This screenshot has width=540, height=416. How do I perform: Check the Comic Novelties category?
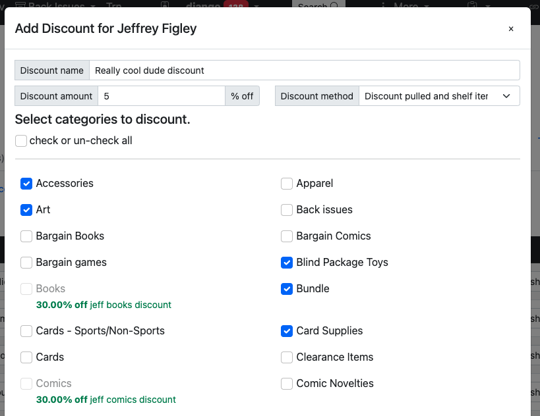click(x=287, y=383)
